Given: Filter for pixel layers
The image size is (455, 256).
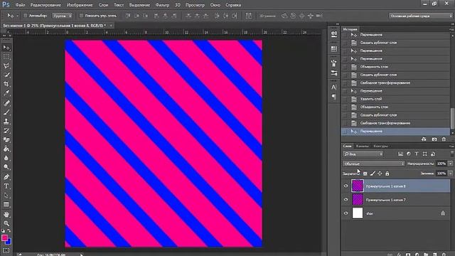Looking at the screenshot, I should click(x=400, y=154).
